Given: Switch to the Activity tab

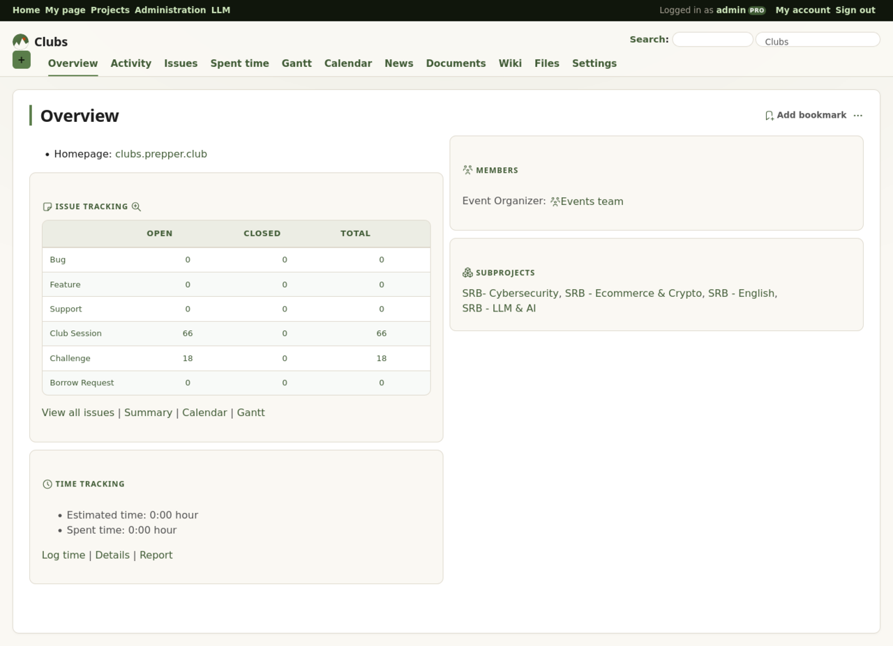Looking at the screenshot, I should click(x=131, y=63).
